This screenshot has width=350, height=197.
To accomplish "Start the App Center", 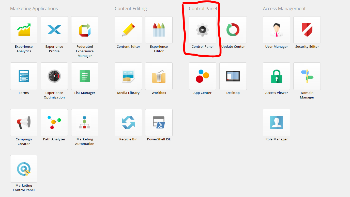I will coord(202,76).
